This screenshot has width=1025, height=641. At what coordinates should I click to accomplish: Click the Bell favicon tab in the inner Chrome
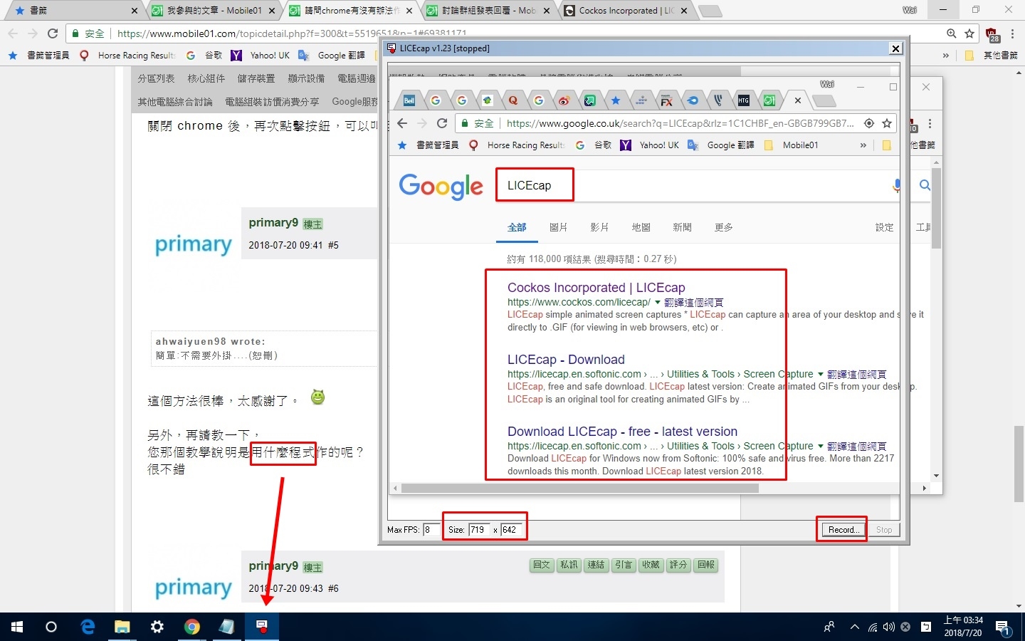[409, 100]
